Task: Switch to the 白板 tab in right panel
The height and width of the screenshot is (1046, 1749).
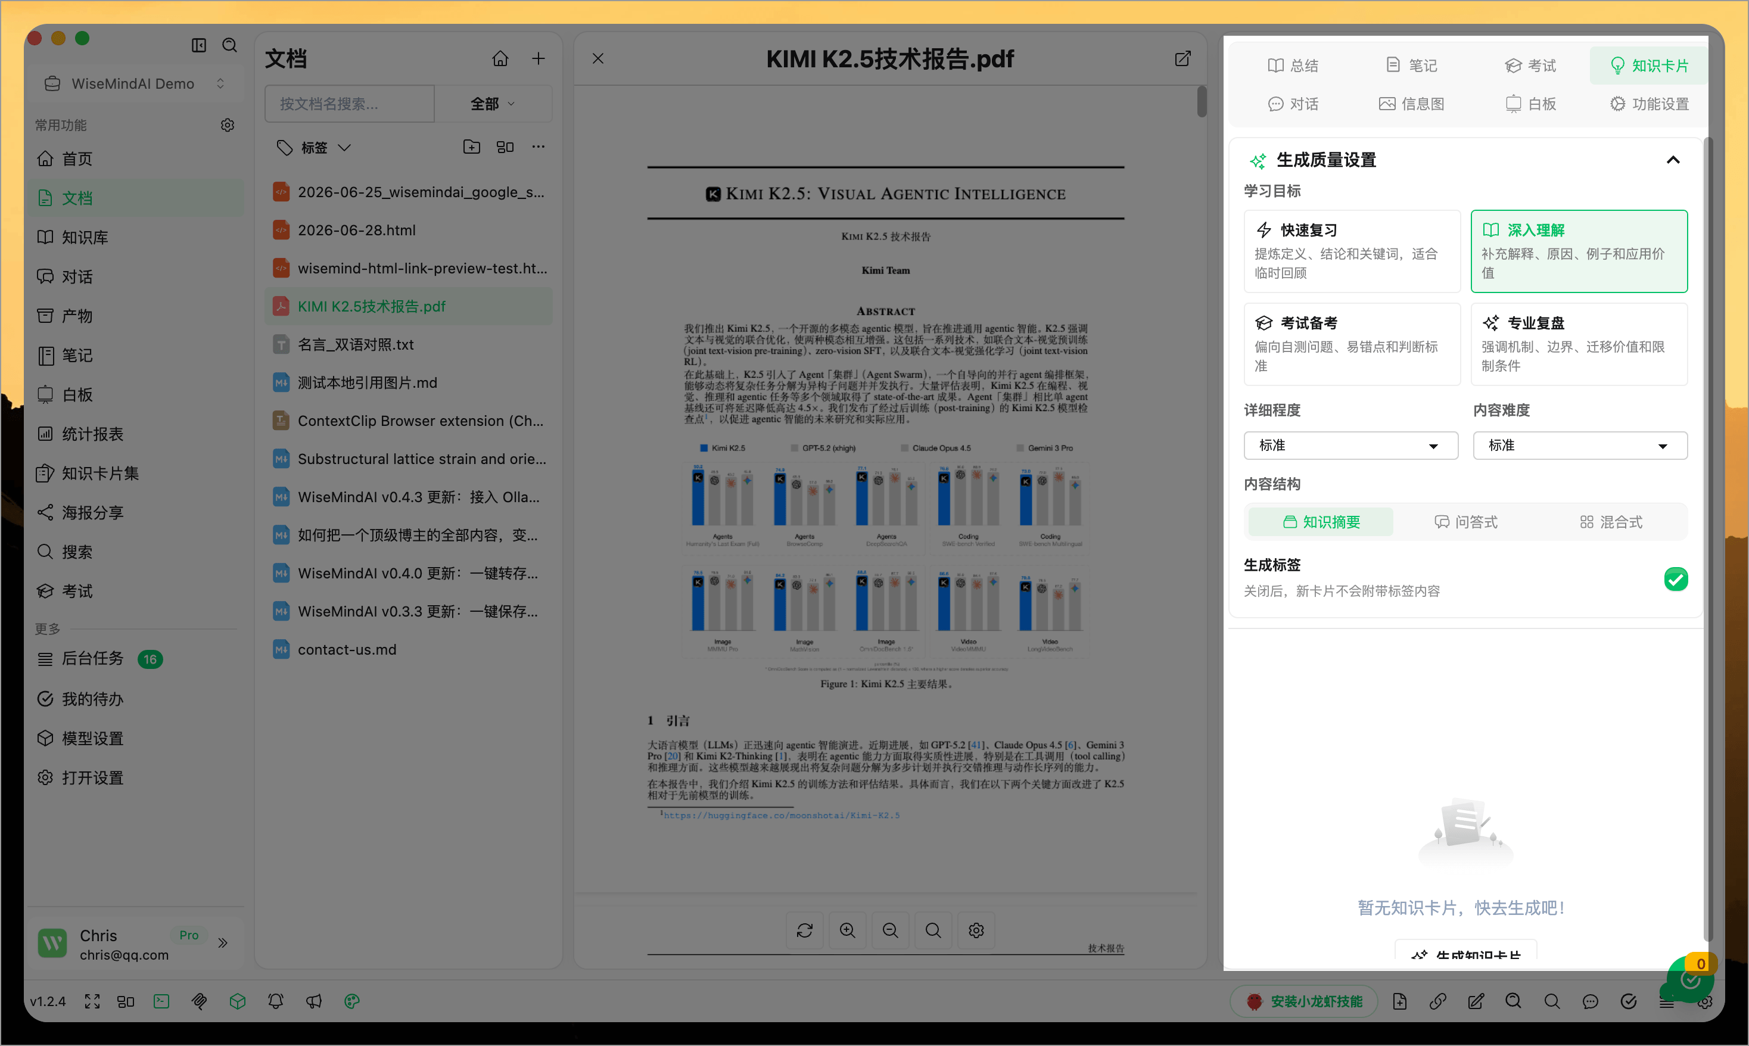Action: (1530, 104)
